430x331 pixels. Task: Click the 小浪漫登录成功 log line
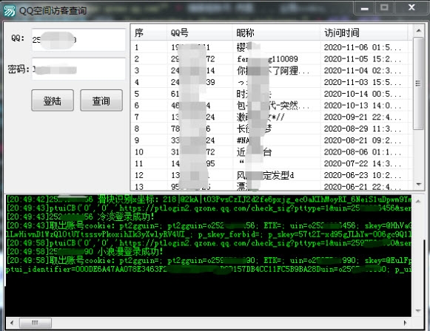pyautogui.click(x=84, y=251)
